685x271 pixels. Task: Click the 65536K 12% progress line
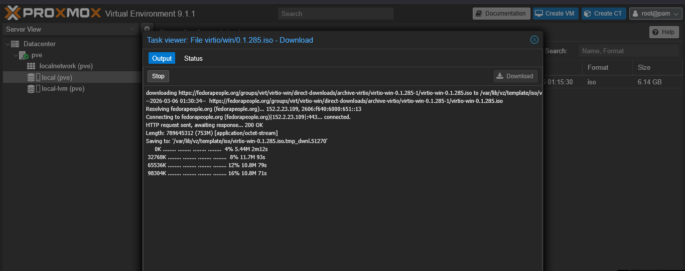207,165
